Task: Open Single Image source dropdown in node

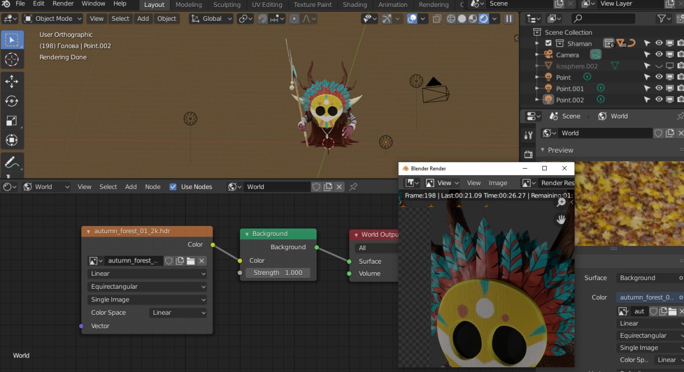Action: click(147, 299)
